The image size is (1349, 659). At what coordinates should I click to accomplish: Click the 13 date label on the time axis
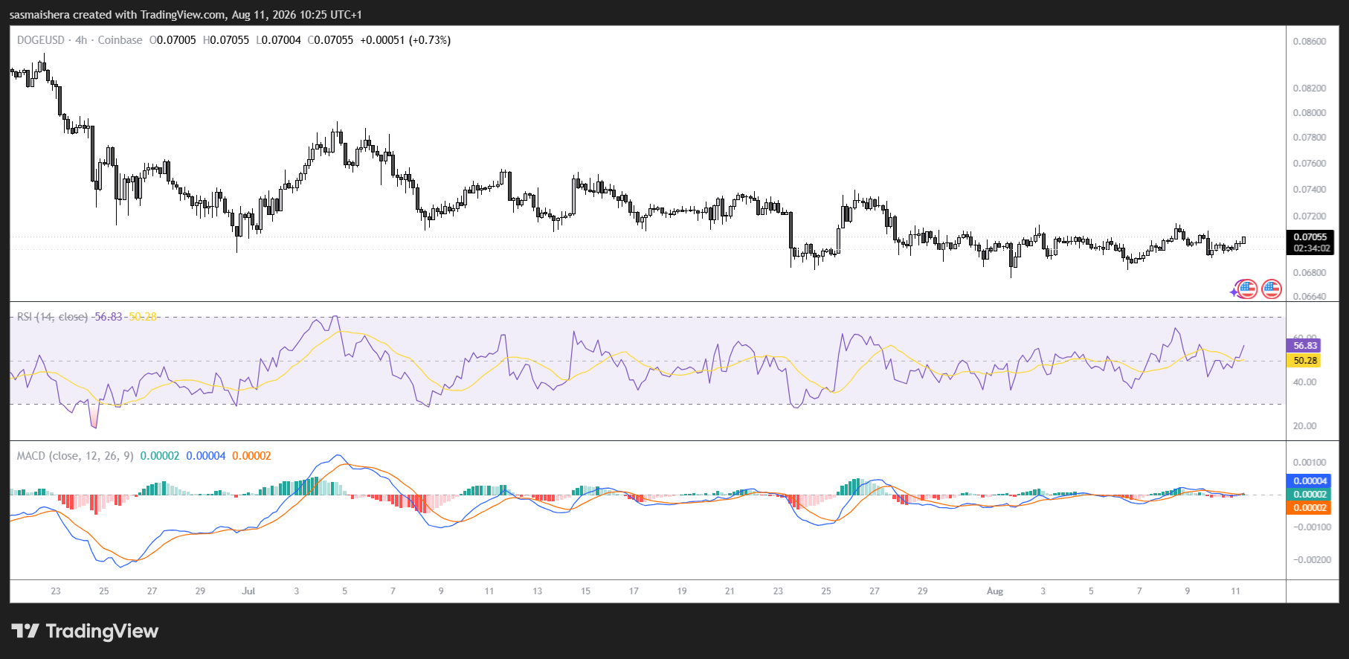538,591
